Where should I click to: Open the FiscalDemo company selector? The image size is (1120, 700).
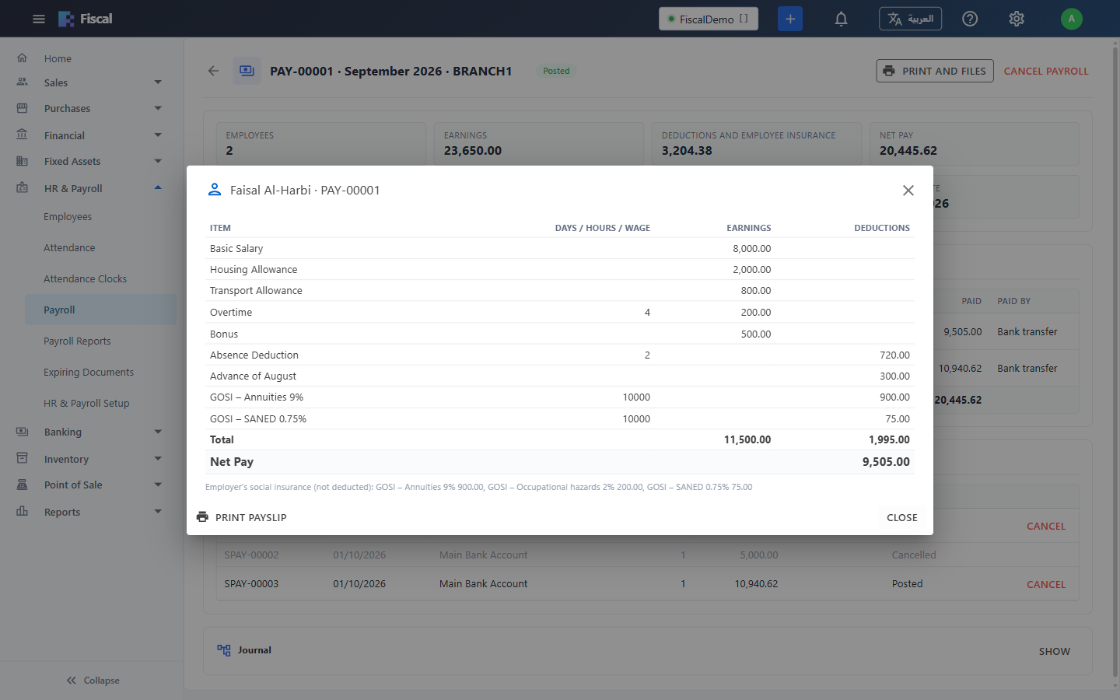coord(709,19)
